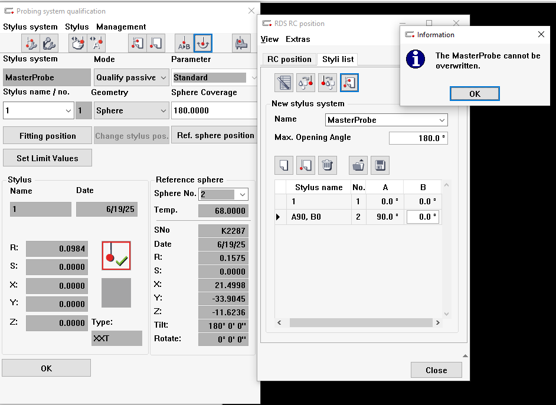Click the Set Limit Values button
Viewport: 556px width, 405px height.
point(48,158)
